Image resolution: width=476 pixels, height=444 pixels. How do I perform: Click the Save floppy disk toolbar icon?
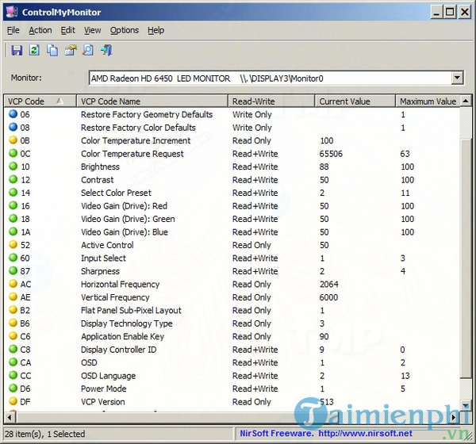coord(16,51)
